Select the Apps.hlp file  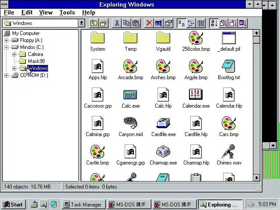click(x=98, y=70)
